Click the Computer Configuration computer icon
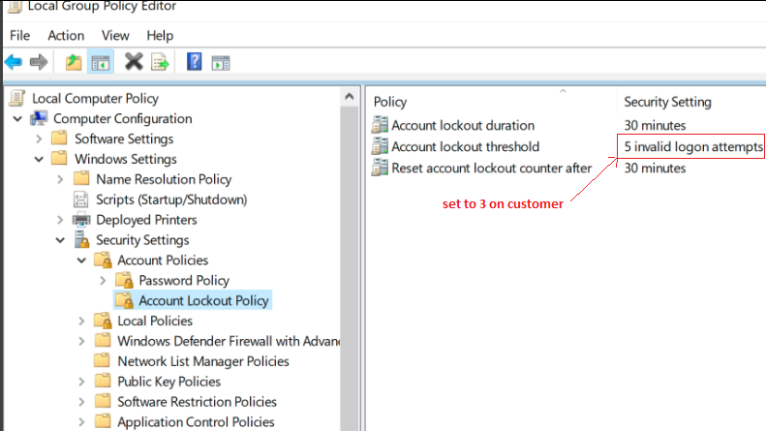This screenshot has width=766, height=431. (x=39, y=118)
